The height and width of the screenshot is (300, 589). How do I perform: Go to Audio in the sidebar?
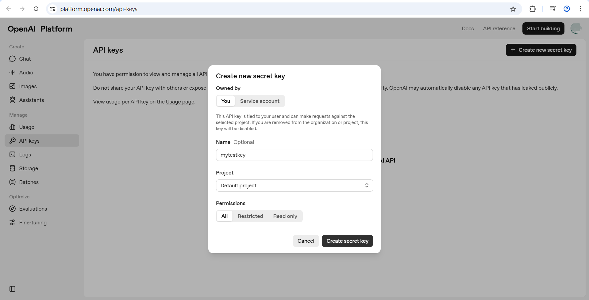coord(42,73)
